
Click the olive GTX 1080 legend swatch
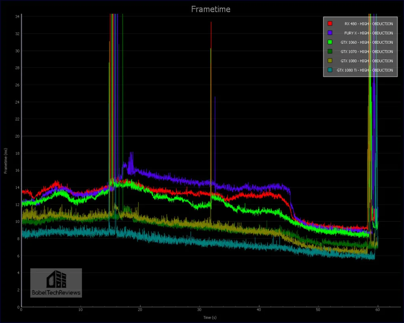tap(330, 61)
